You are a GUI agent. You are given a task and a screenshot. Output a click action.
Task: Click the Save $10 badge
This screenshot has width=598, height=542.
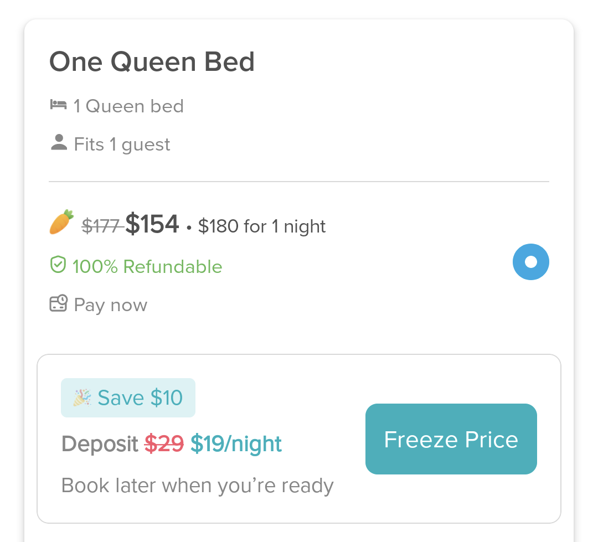(128, 397)
